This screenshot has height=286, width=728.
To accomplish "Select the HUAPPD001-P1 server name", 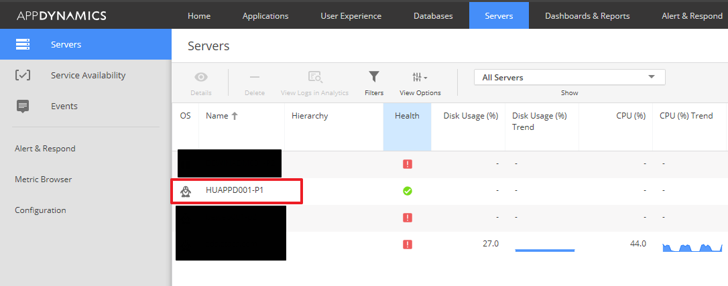I will [x=235, y=190].
